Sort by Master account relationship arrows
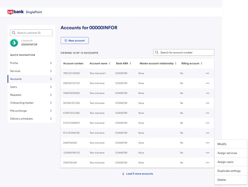248x187 pixels. pyautogui.click(x=176, y=64)
